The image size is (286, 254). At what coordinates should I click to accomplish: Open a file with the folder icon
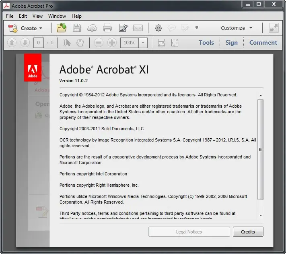62,28
